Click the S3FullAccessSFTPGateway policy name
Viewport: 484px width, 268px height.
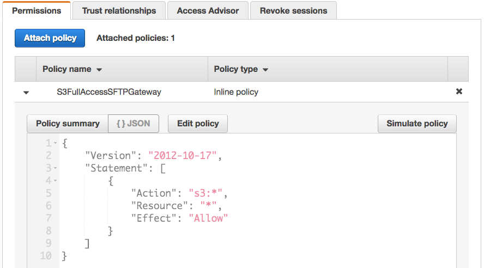coord(109,92)
